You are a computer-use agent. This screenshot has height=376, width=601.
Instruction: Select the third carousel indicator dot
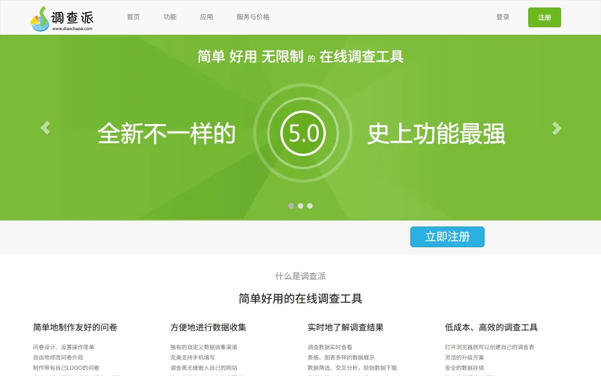click(x=310, y=206)
